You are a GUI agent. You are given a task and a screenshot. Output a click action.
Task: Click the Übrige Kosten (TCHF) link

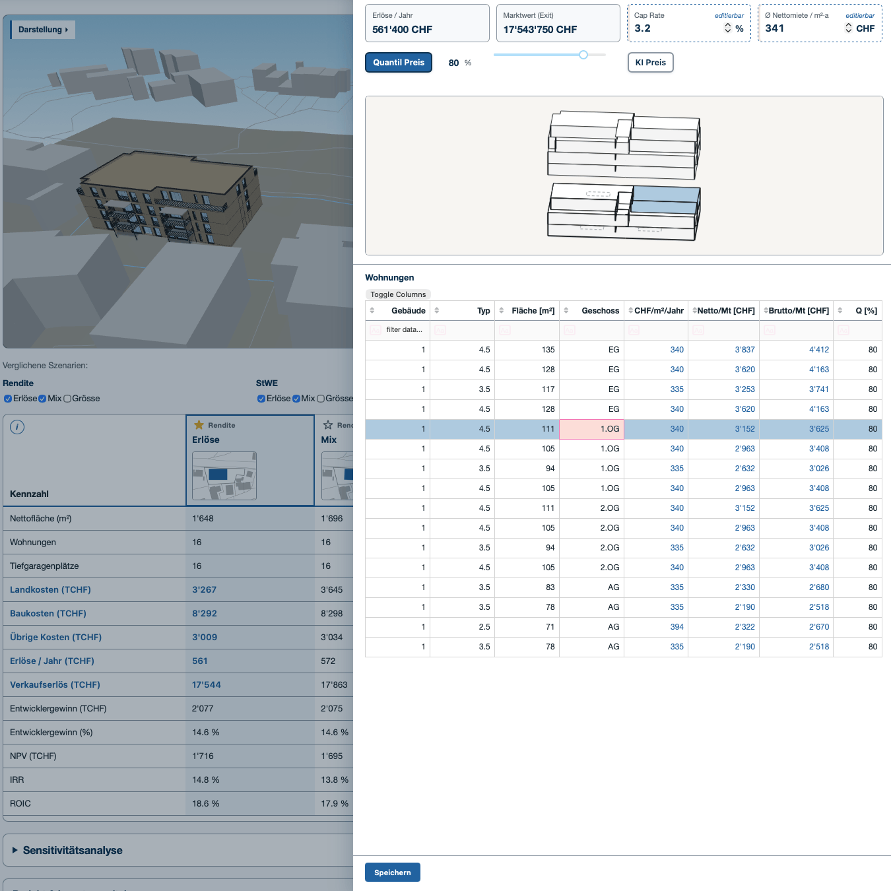click(x=55, y=638)
